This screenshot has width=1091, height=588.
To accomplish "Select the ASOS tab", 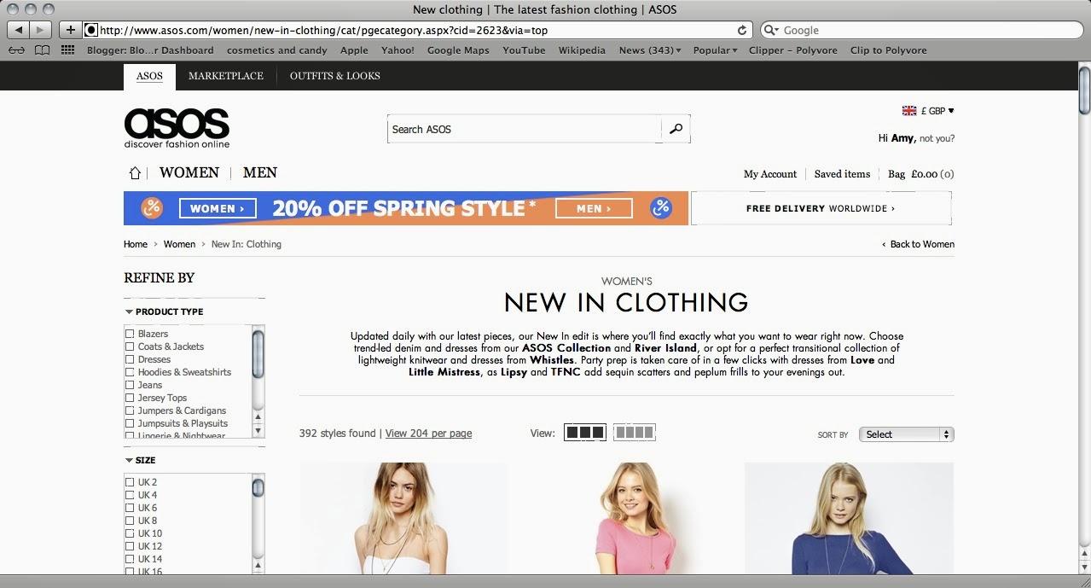I will [149, 76].
